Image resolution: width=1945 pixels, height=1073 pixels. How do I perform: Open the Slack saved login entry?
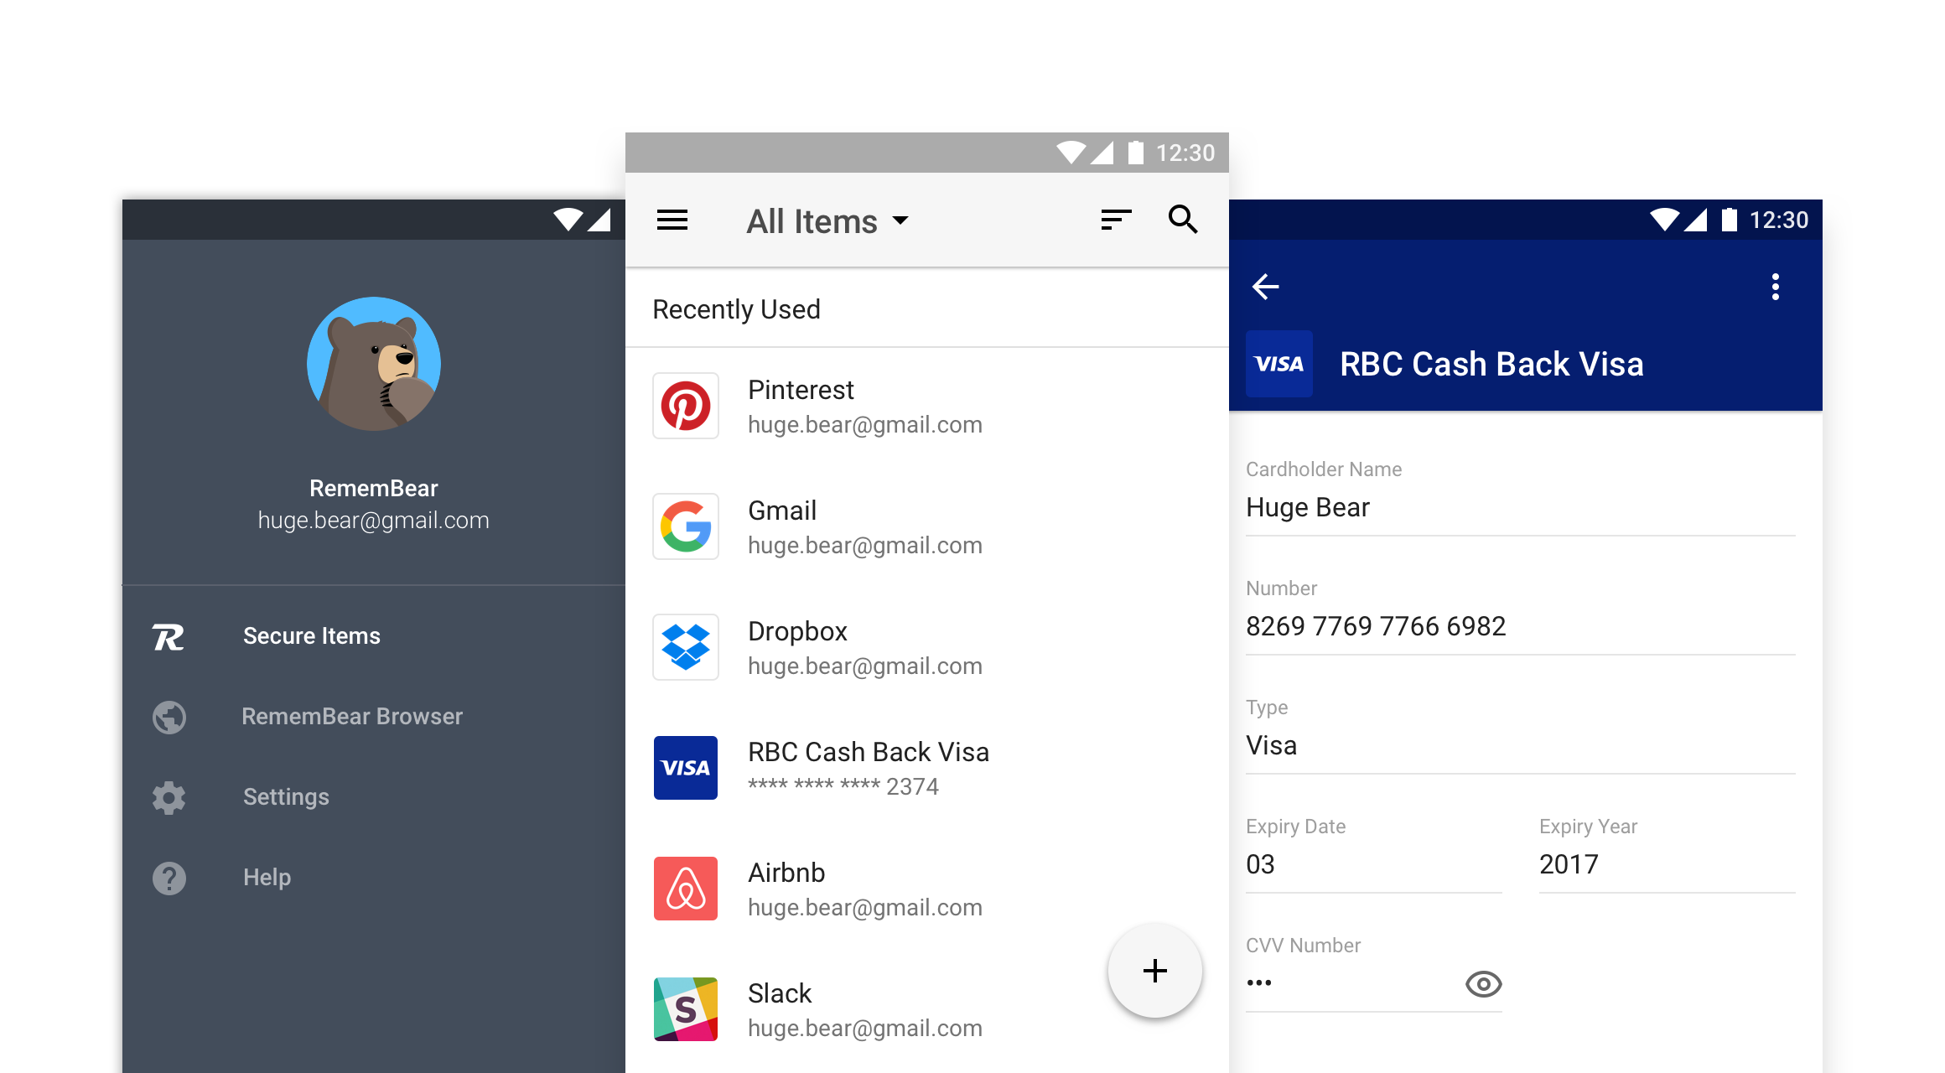pyautogui.click(x=872, y=1004)
